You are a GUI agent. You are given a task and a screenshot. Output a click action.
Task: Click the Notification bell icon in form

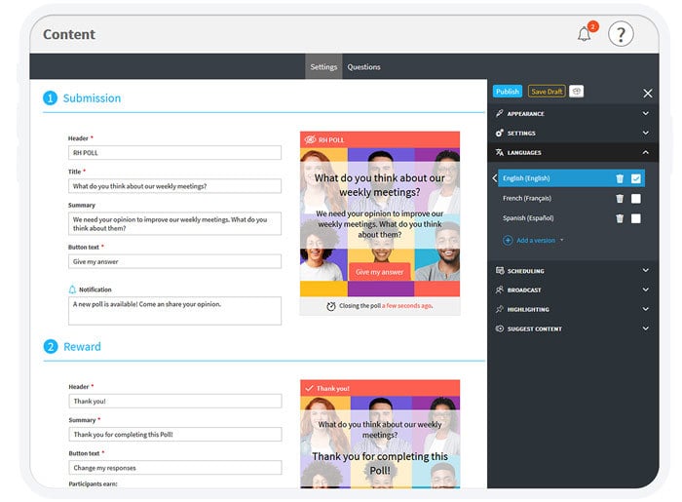(x=72, y=290)
